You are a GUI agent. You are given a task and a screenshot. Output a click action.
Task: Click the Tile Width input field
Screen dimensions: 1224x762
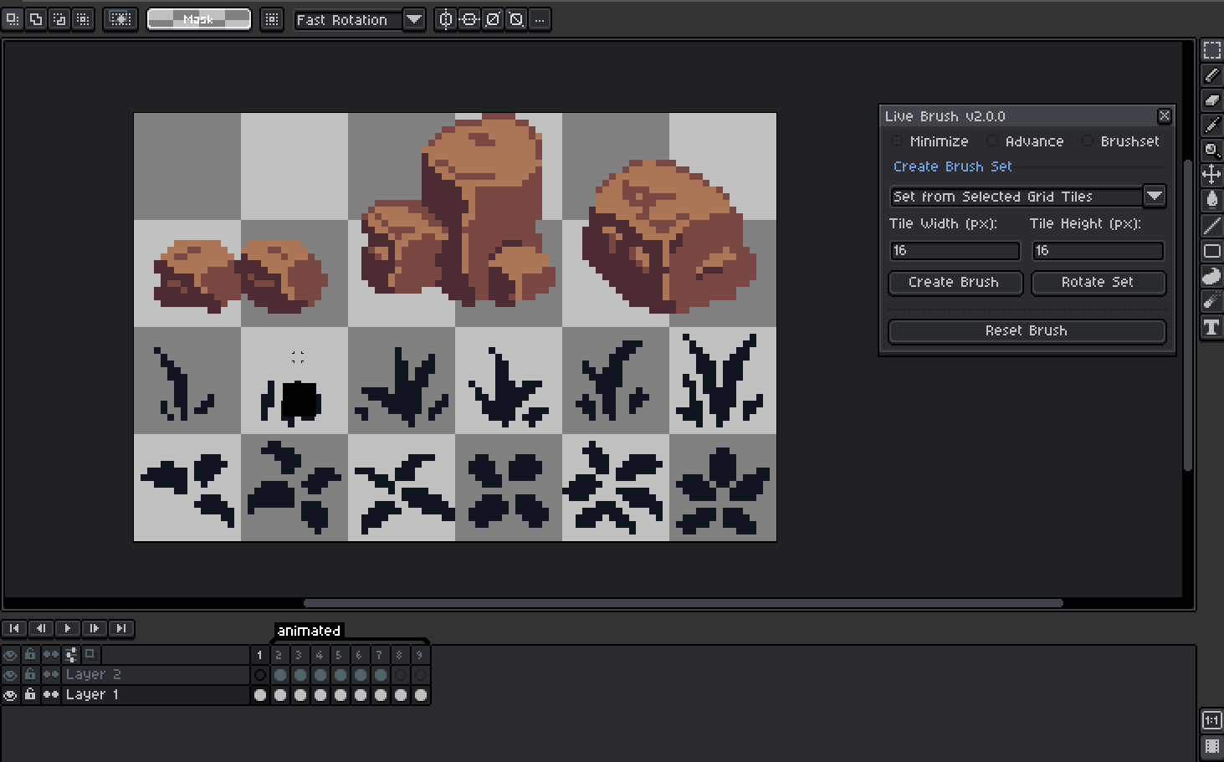(954, 250)
